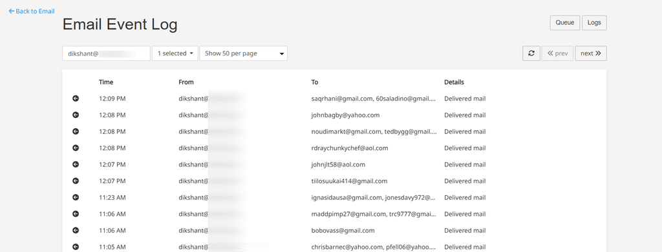Select recipient noudimarkt@gmail.com cell
Image resolution: width=662 pixels, height=252 pixels.
coord(374,131)
